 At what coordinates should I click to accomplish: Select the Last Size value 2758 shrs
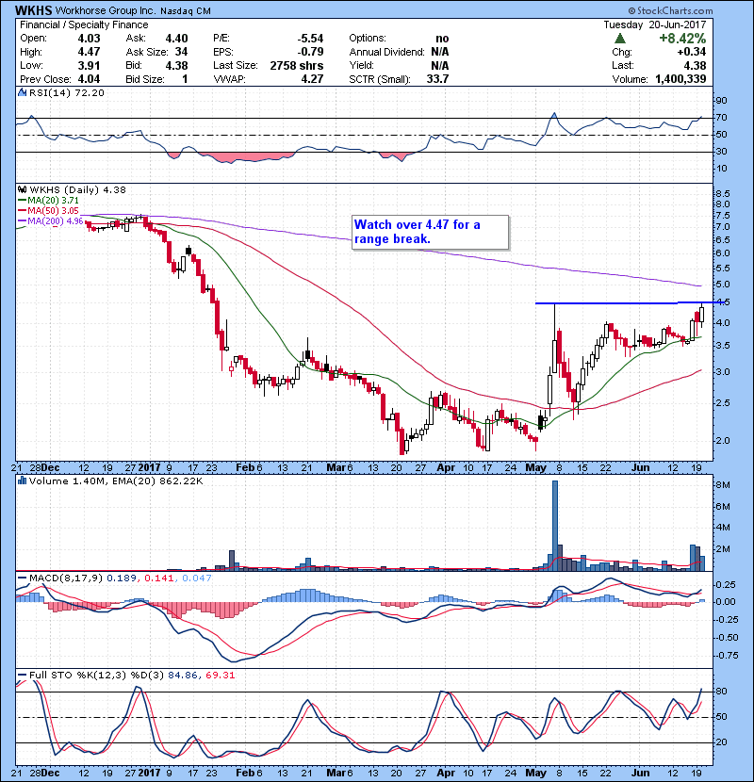[296, 65]
